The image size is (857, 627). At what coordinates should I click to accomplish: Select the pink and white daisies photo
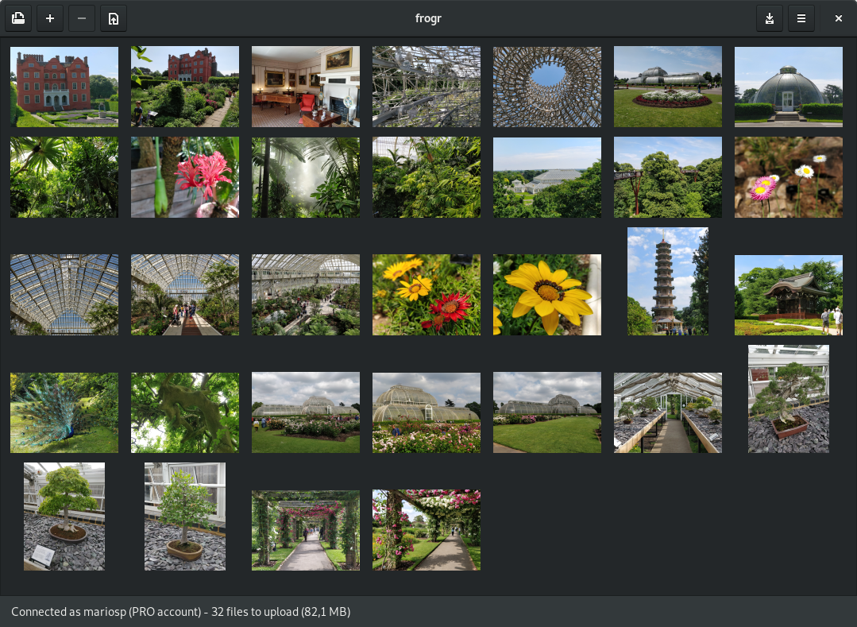789,177
